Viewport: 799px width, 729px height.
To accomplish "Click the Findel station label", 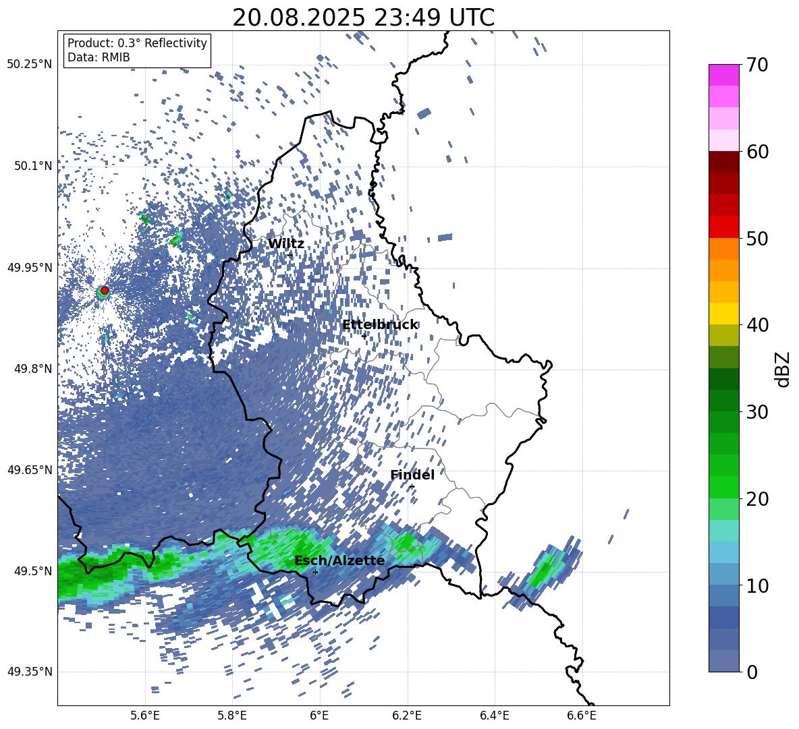I will [412, 475].
